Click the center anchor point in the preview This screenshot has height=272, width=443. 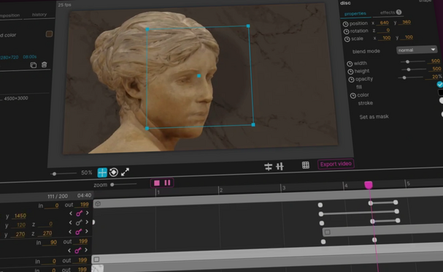pyautogui.click(x=199, y=76)
